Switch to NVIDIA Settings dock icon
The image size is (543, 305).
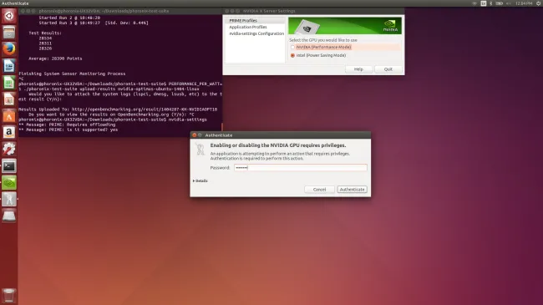click(9, 182)
